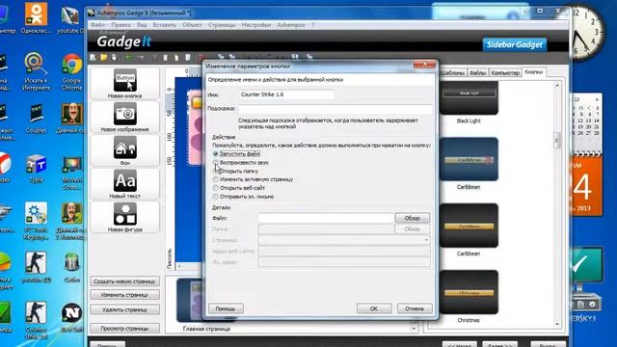This screenshot has width=617, height=347.
Task: Click the Подсказка input field
Action: 335,109
